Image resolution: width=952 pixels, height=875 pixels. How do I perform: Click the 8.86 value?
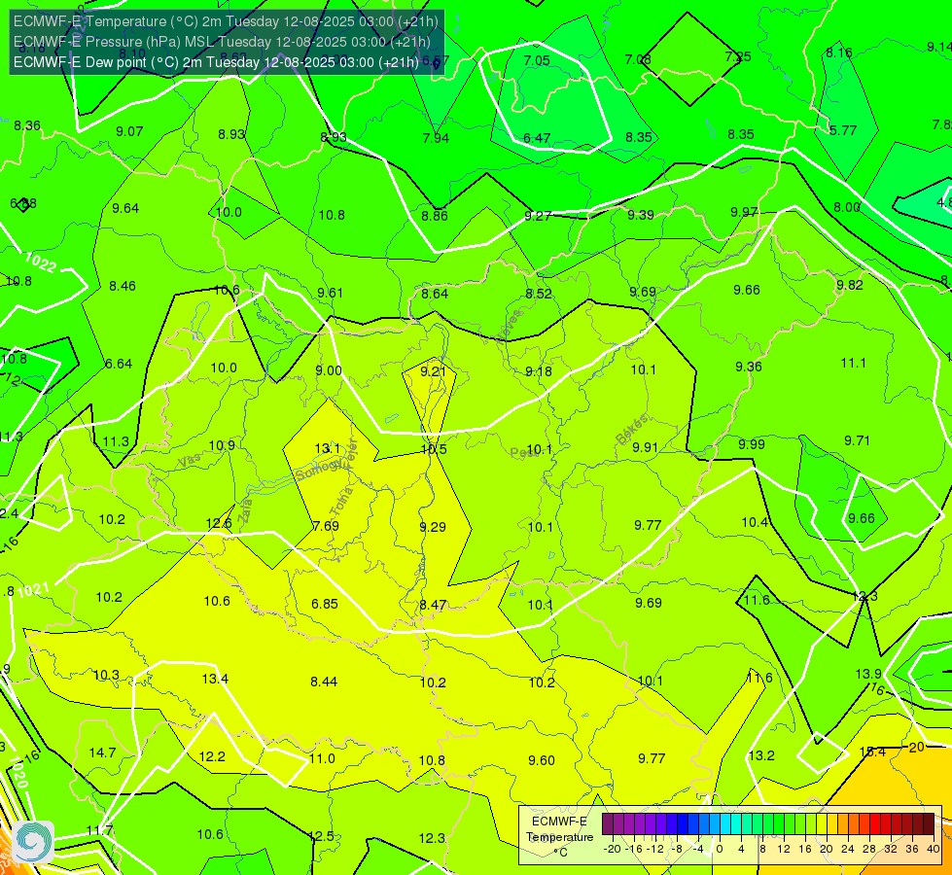(435, 216)
